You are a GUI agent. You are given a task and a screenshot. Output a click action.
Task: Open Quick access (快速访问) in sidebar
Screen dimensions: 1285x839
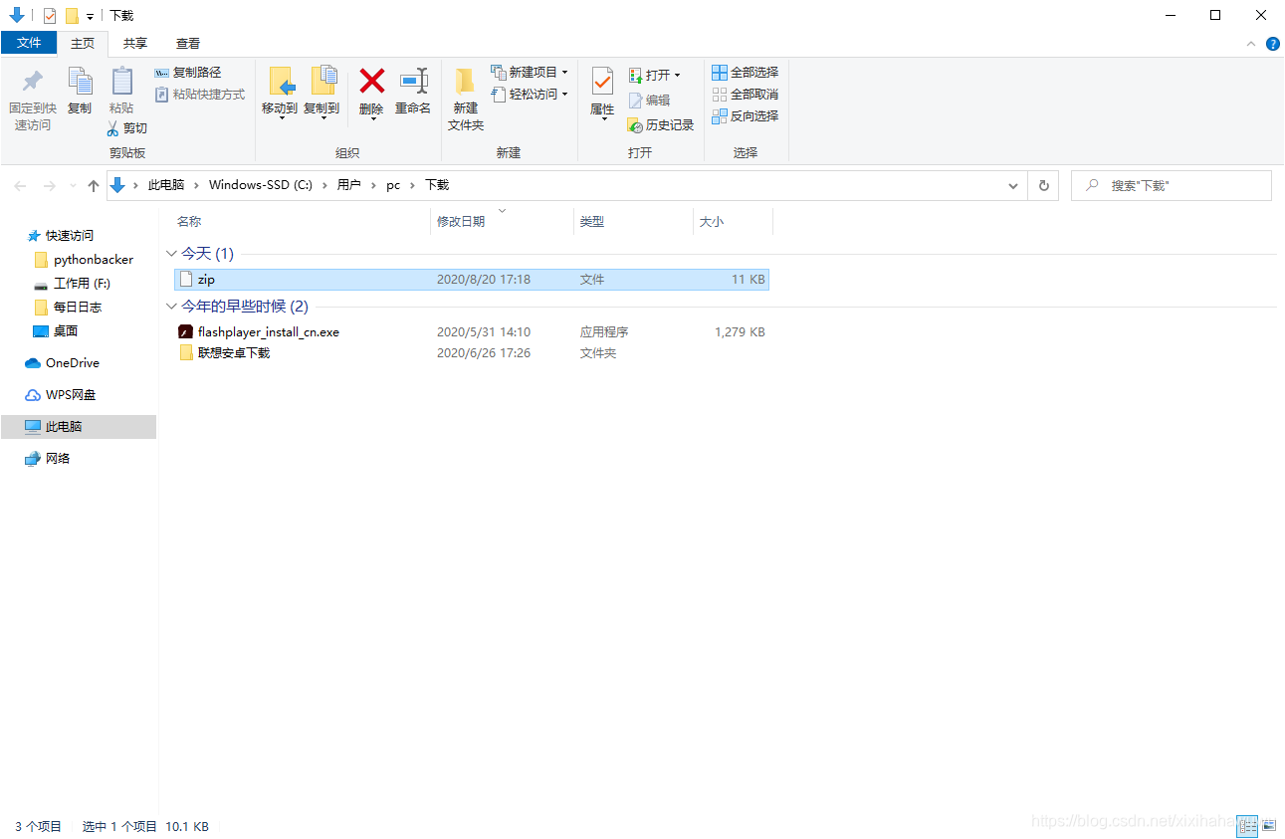click(x=69, y=236)
